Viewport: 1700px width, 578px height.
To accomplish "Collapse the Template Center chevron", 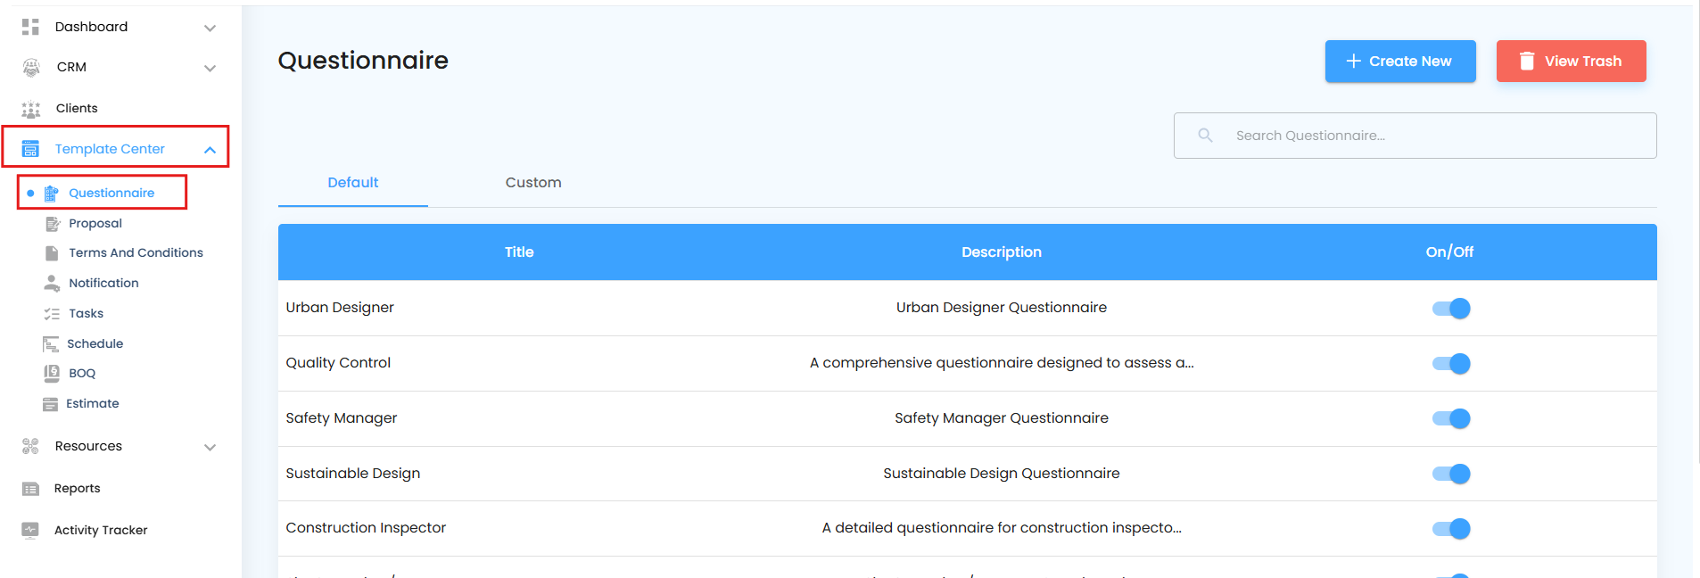I will click(x=210, y=150).
